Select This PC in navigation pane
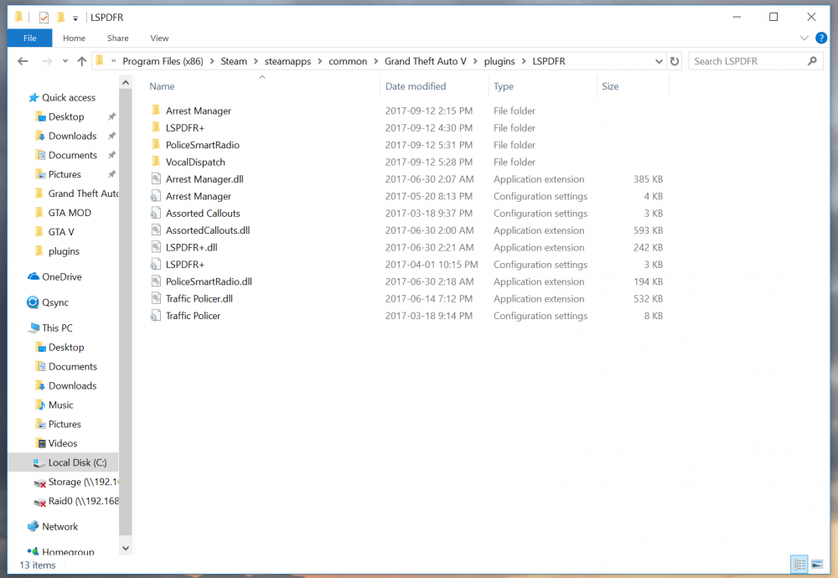This screenshot has height=578, width=838. (x=57, y=328)
